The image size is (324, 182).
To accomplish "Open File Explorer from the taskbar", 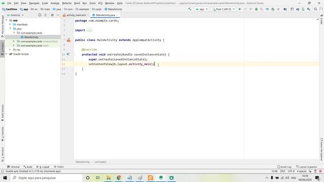I will point(108,177).
